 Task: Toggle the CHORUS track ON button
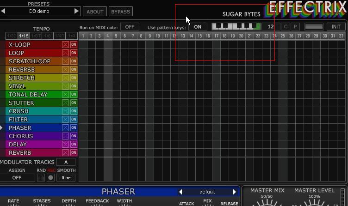pos(74,136)
